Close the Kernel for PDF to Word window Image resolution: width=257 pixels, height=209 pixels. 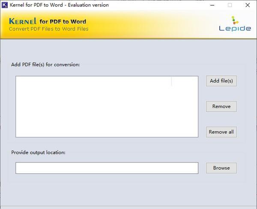248,5
